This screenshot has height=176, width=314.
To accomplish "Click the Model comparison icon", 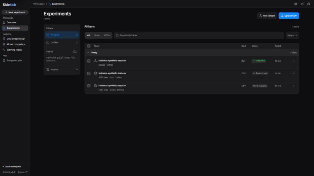I will click(4, 44).
